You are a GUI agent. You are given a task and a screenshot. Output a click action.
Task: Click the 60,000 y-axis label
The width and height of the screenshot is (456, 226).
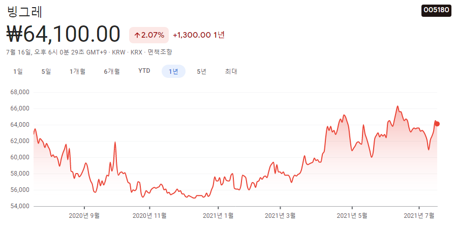coord(20,157)
